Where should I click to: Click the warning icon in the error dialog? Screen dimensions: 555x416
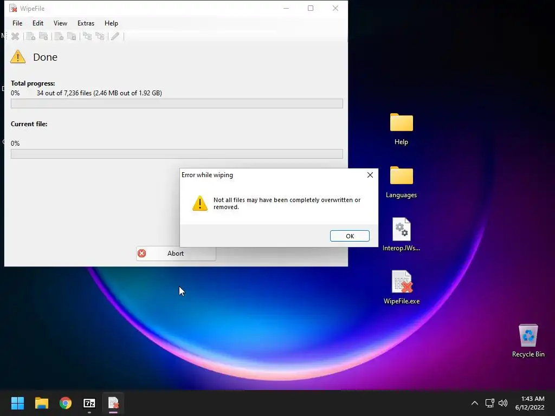[x=200, y=204]
